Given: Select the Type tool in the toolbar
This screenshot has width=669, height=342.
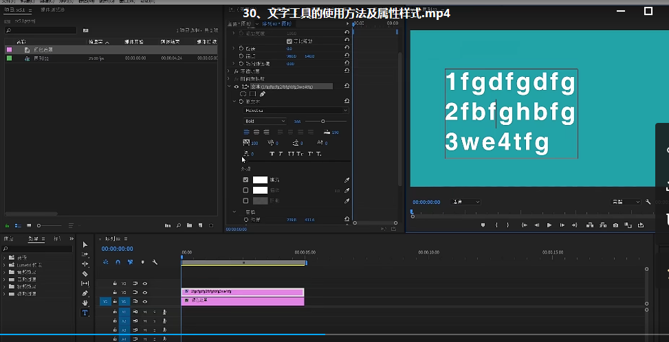Looking at the screenshot, I should tap(85, 312).
